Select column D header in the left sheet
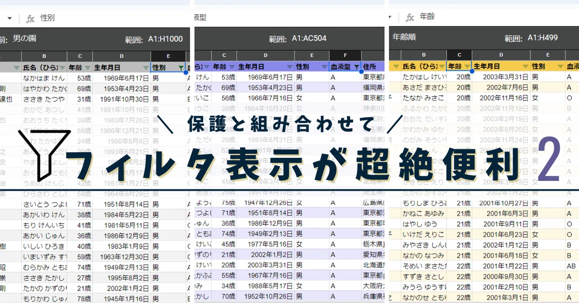The image size is (579, 303). click(x=122, y=56)
